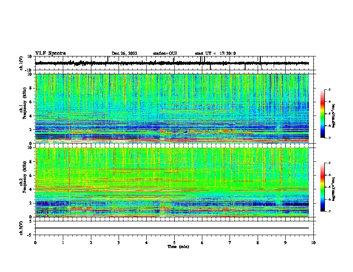Screen dimensions: 353x272
Task: Click tick label "2" on the Time axis
Action: click(91, 243)
